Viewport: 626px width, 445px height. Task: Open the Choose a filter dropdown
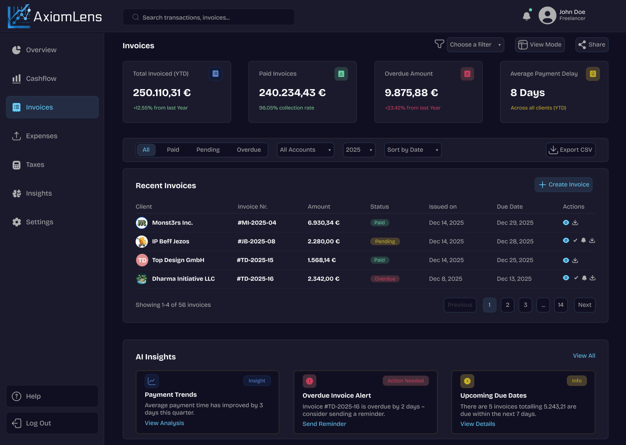pos(475,44)
